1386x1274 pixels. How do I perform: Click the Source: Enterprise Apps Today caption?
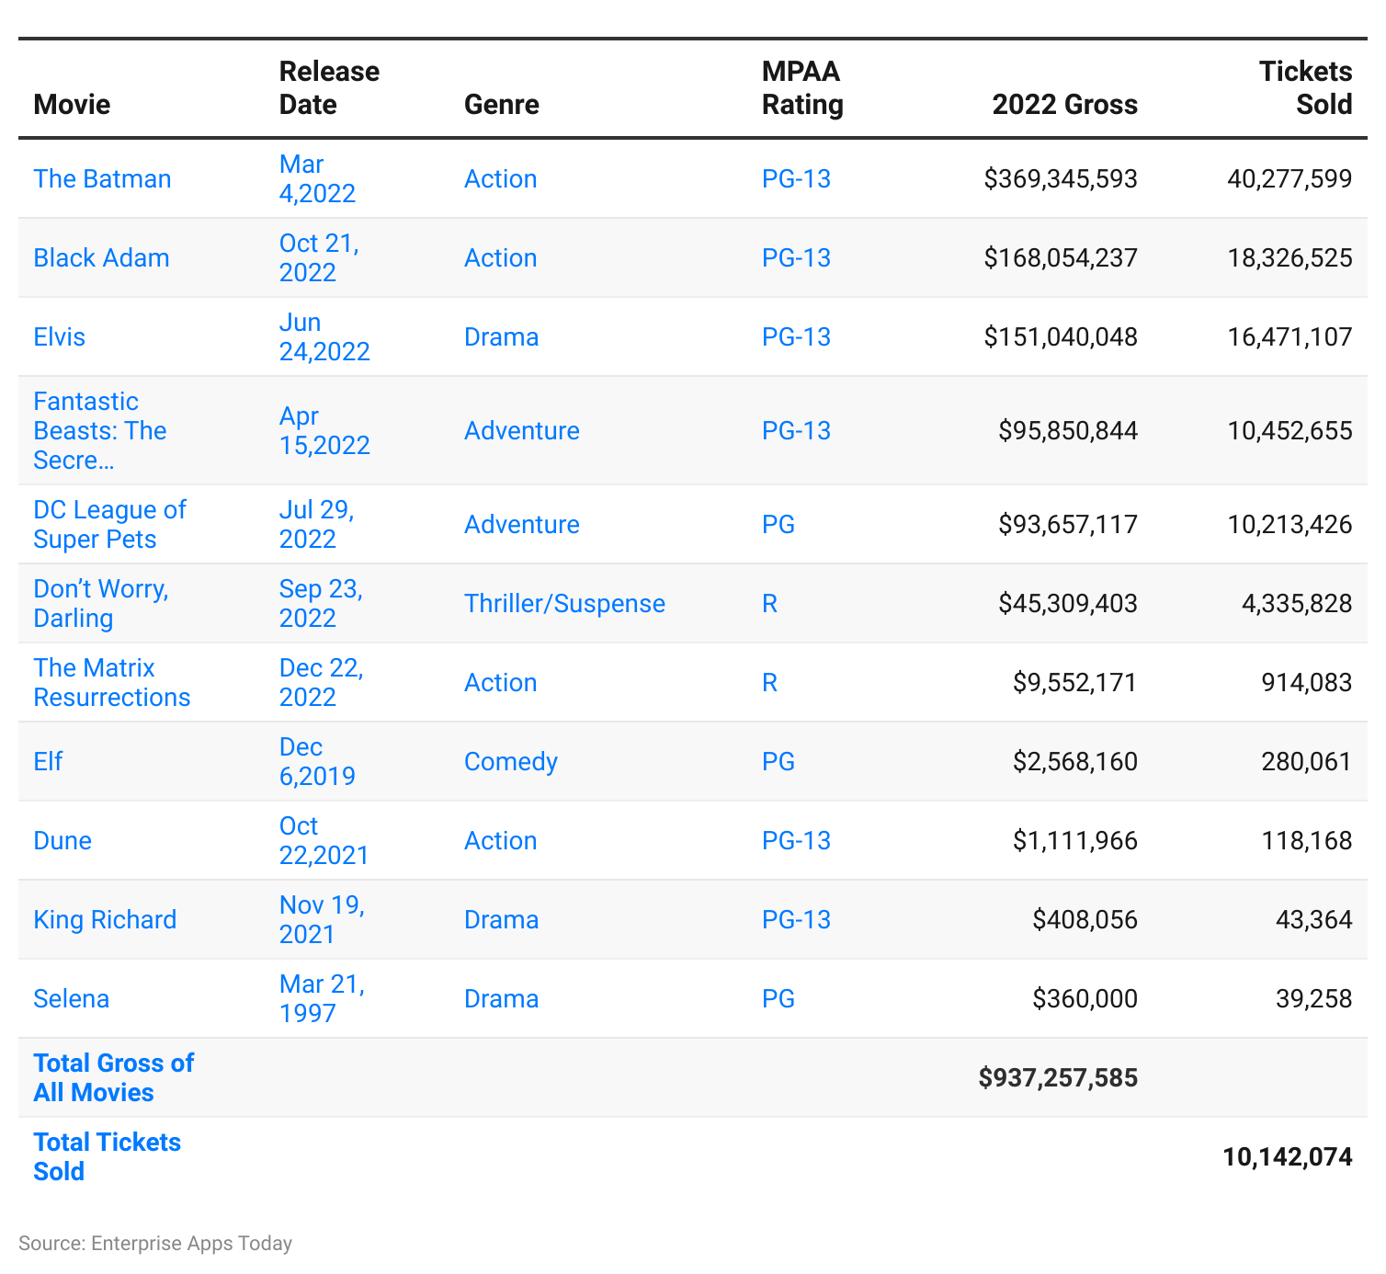click(x=155, y=1243)
